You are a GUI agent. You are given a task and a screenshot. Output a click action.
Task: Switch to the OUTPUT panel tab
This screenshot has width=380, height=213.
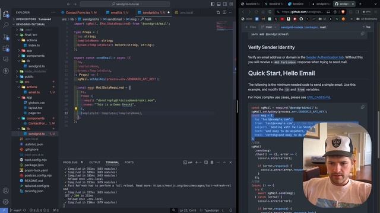(94, 162)
